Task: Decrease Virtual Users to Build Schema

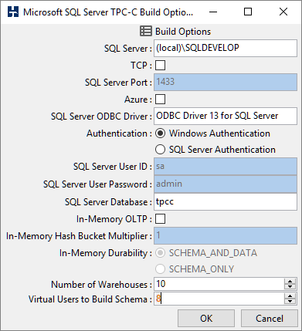Action: 290,301
